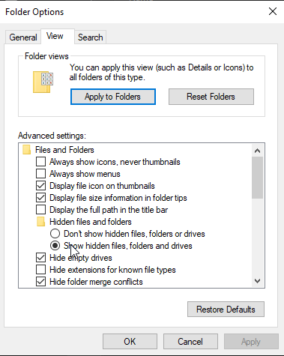Click Restore Defaults button

(x=226, y=310)
